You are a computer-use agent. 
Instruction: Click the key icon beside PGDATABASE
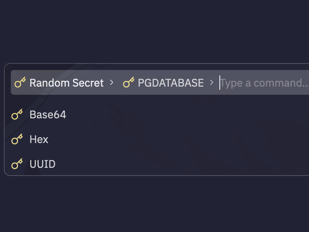(129, 82)
